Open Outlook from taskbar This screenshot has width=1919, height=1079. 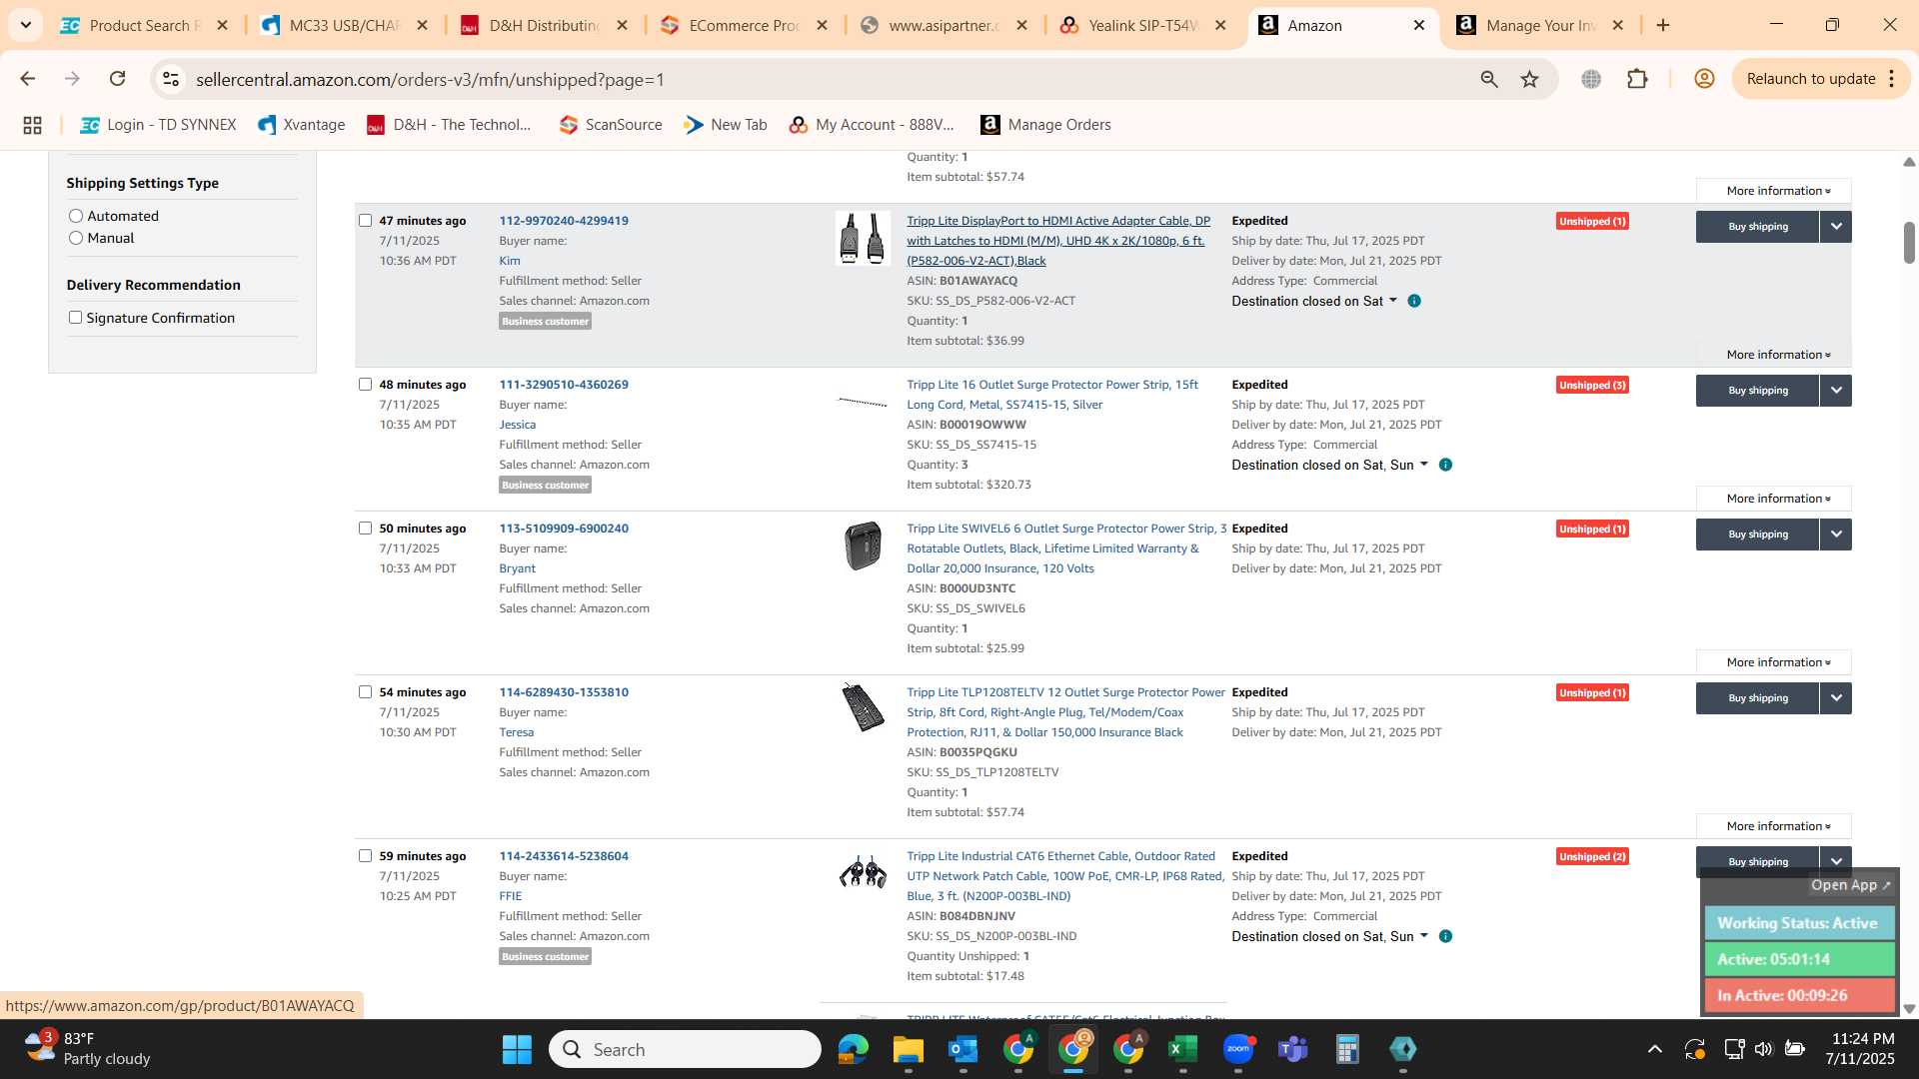[962, 1049]
